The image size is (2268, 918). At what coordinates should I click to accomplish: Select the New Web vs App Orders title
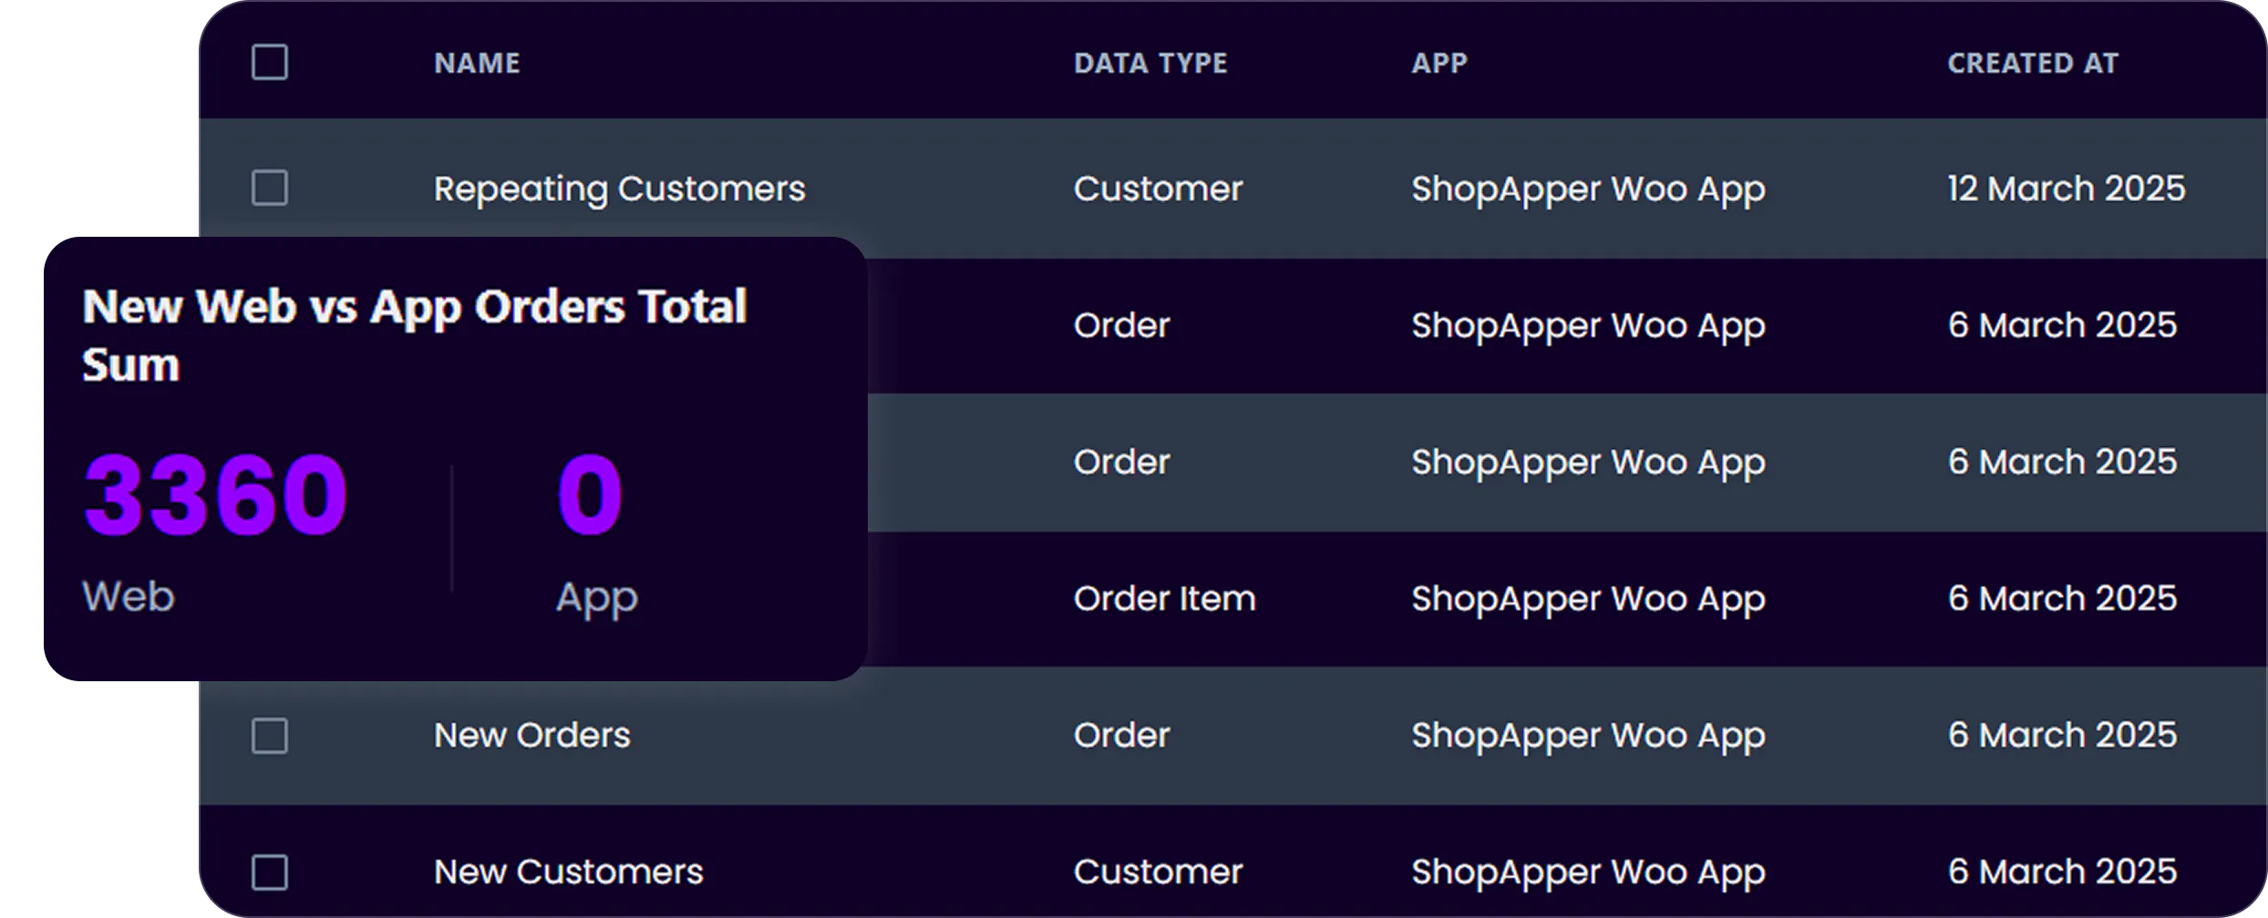(x=415, y=334)
